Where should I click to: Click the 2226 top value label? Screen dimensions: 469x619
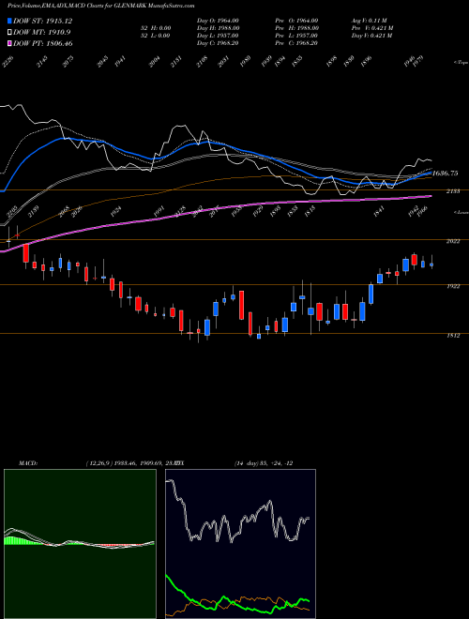pyautogui.click(x=8, y=62)
